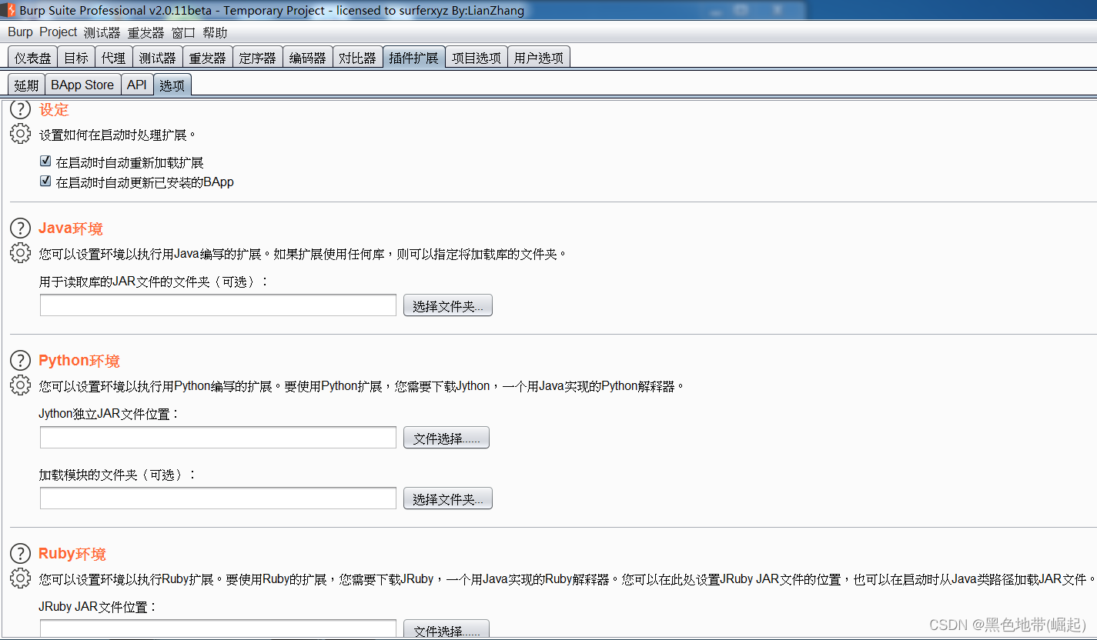Open the Project menu
Viewport: 1097px width, 640px height.
click(59, 32)
